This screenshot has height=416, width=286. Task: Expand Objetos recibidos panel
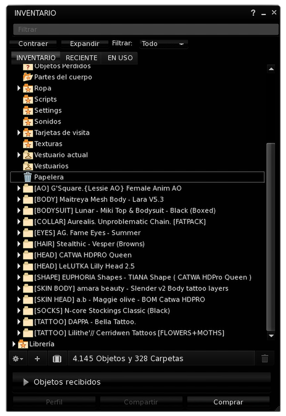[x=26, y=382]
